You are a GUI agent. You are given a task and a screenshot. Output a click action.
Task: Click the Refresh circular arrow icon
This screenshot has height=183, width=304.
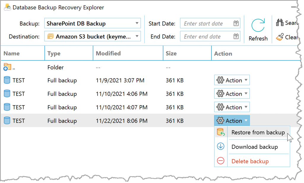pos(258,25)
